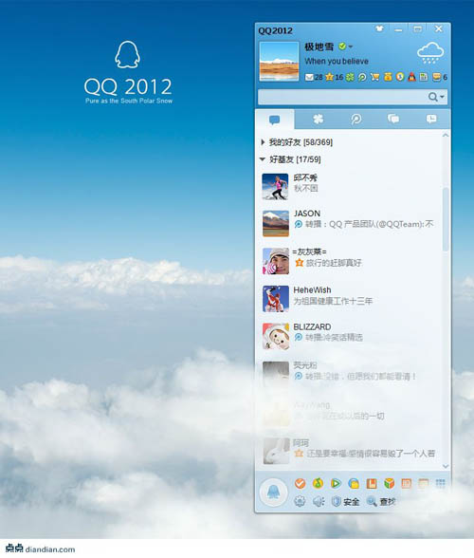Image resolution: width=474 pixels, height=558 pixels.
Task: Click the contact list scrollbar thumb
Action: [x=446, y=219]
